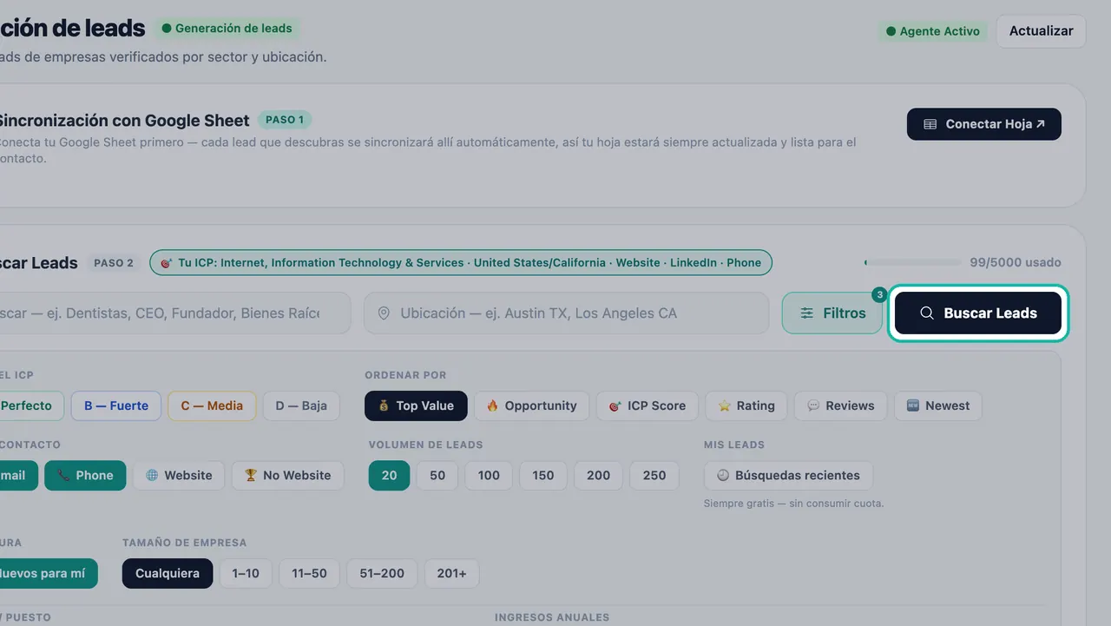Sort by ICP Score
This screenshot has height=626, width=1111.
647,405
